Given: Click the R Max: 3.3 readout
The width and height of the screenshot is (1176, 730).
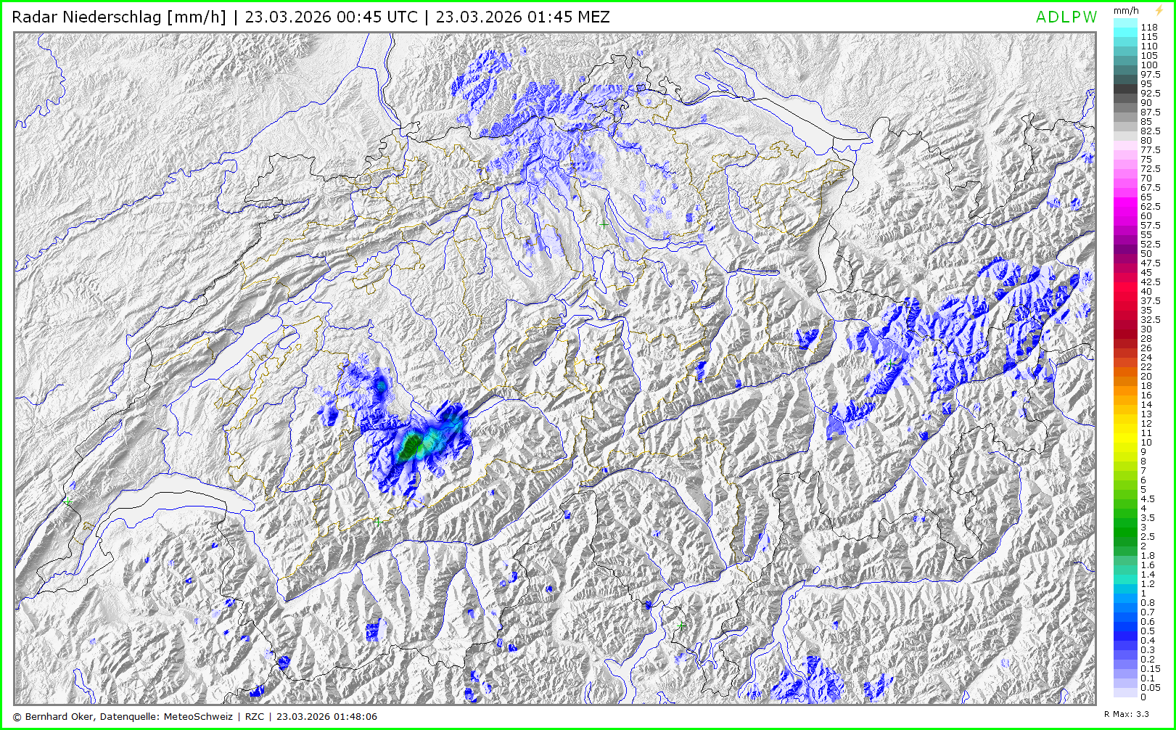Looking at the screenshot, I should pos(1126,714).
